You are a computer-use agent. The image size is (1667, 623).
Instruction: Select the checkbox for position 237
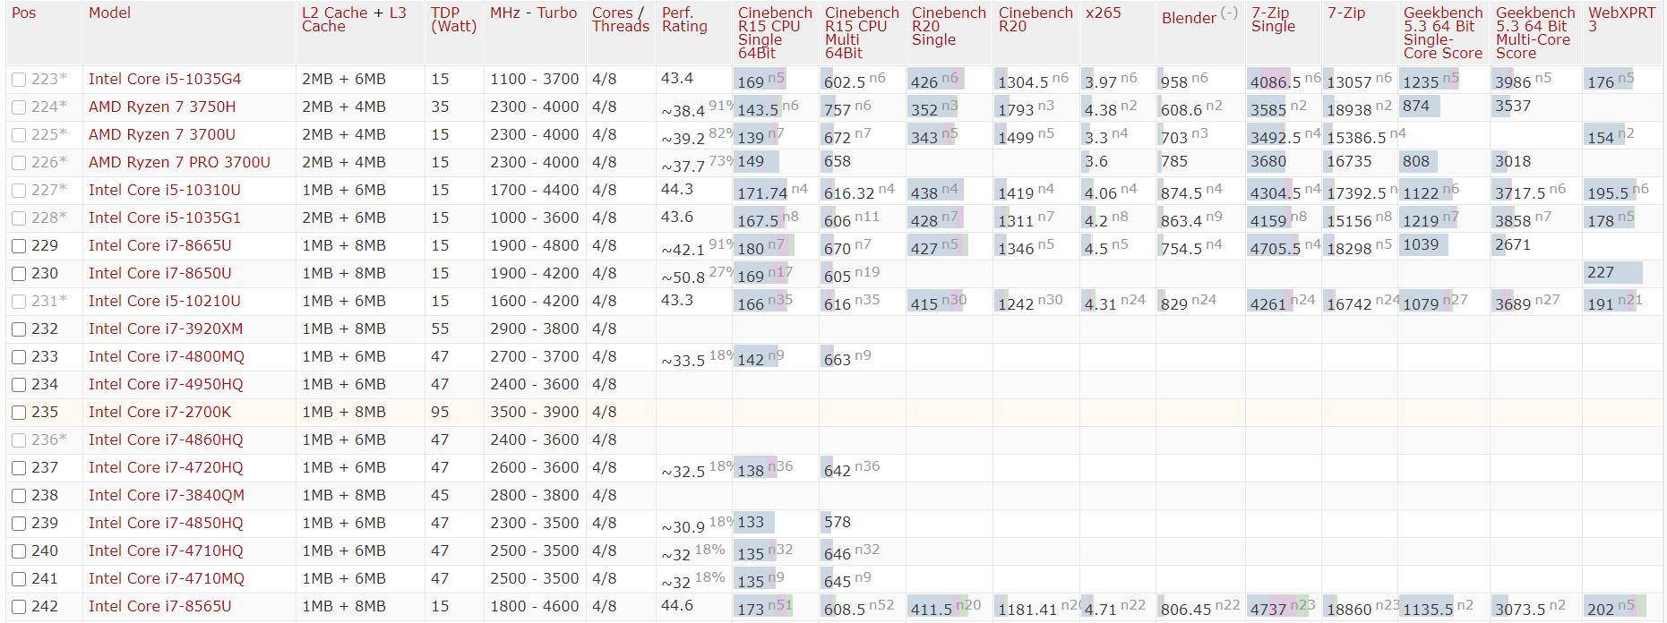pyautogui.click(x=19, y=468)
